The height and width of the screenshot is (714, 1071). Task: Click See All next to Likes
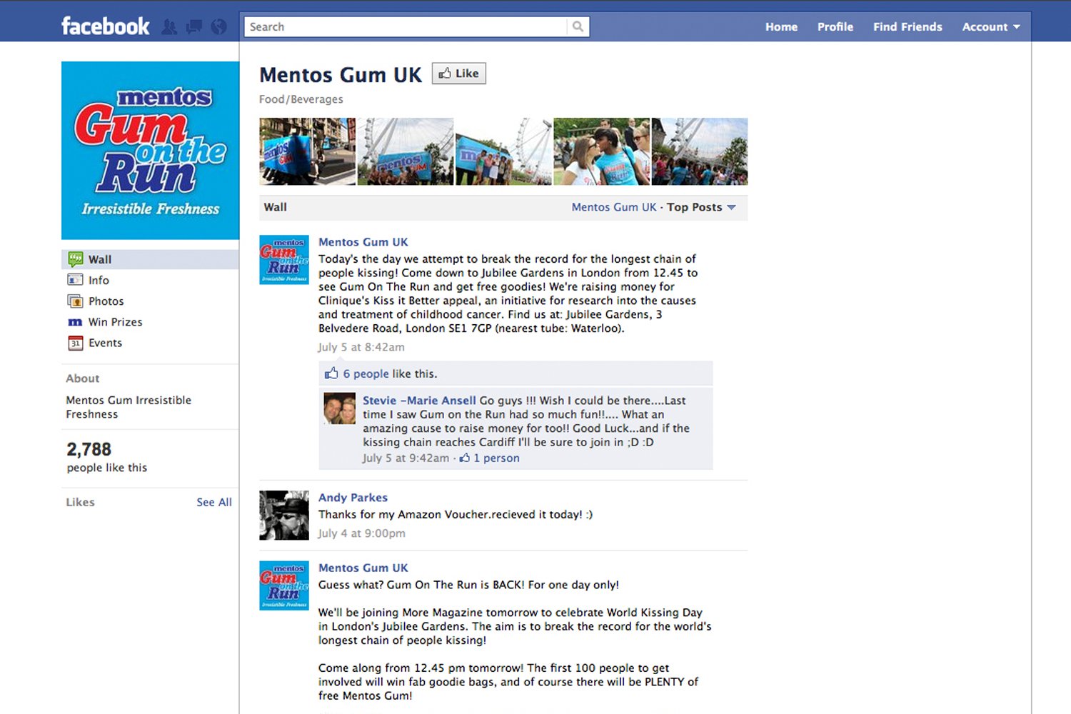[214, 502]
